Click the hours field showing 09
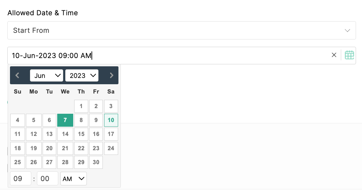This screenshot has height=193, width=362. (21, 178)
